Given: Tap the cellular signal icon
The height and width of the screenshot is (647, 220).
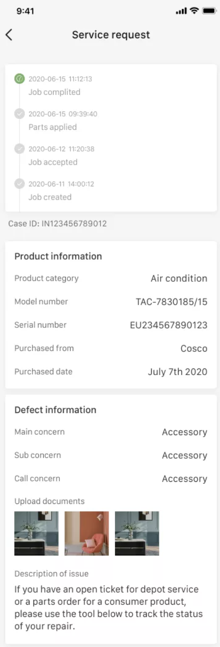Looking at the screenshot, I should pyautogui.click(x=181, y=11).
